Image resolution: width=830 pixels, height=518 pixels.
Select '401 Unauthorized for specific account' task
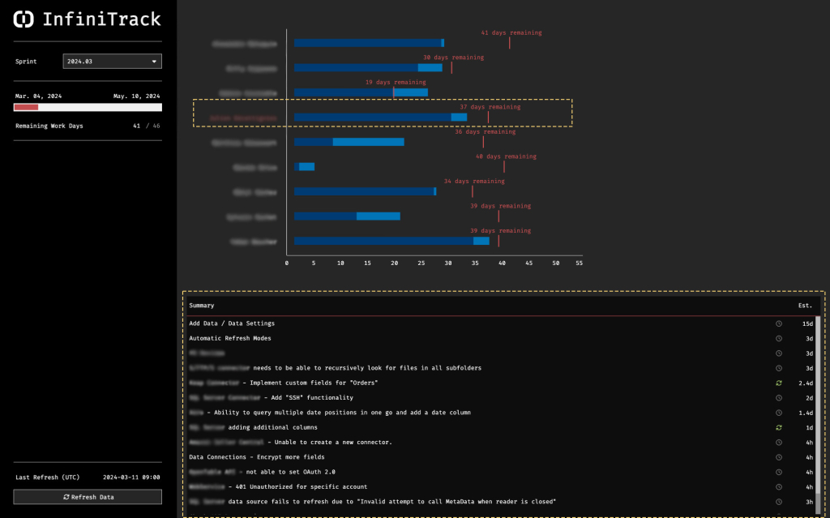tap(501, 486)
